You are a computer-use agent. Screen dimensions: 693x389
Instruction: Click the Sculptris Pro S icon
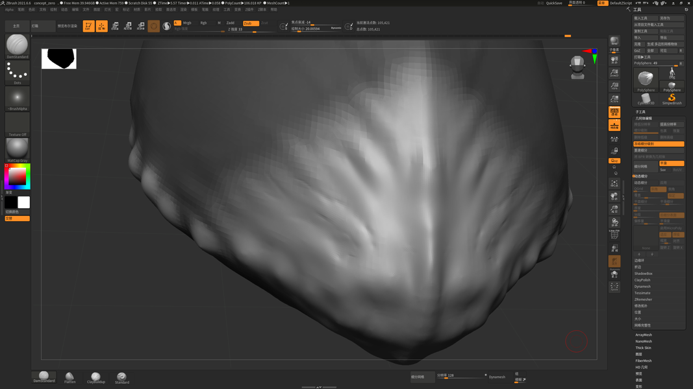click(x=167, y=26)
